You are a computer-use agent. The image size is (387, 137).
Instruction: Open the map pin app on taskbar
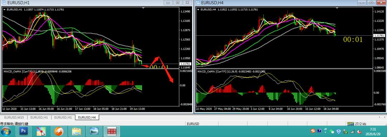(x=41, y=131)
